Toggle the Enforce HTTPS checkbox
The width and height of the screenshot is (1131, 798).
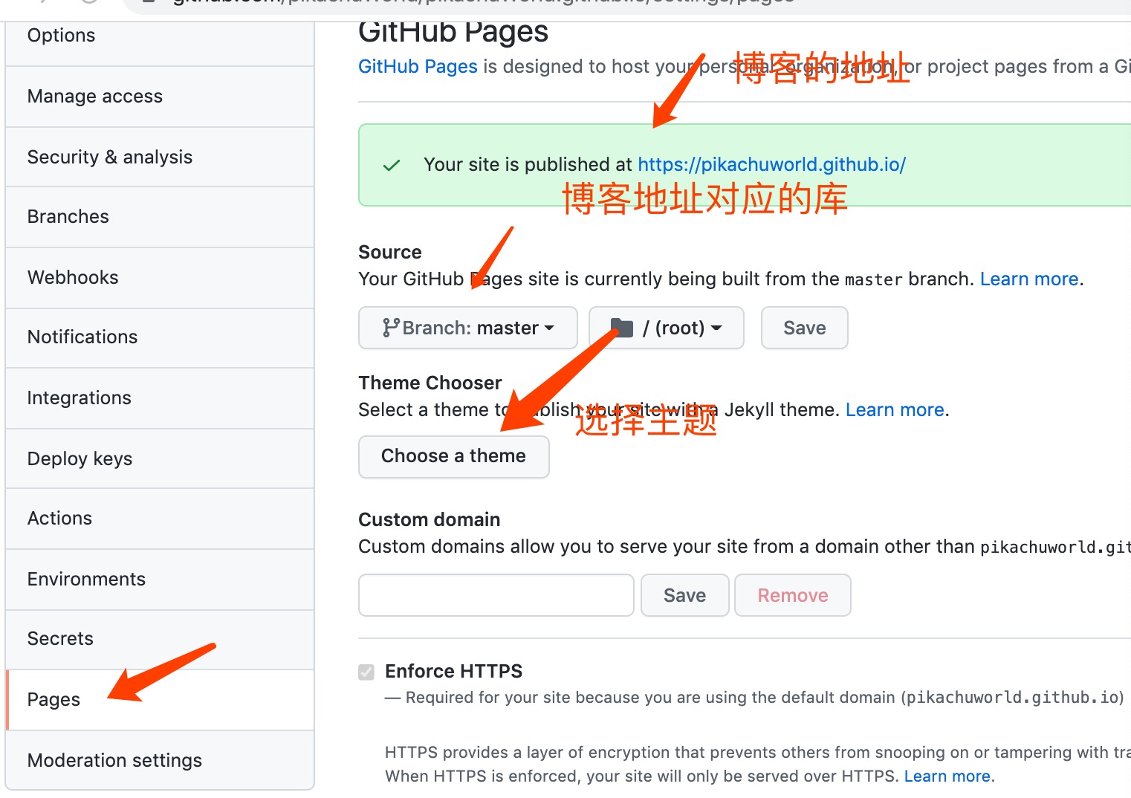pyautogui.click(x=366, y=672)
